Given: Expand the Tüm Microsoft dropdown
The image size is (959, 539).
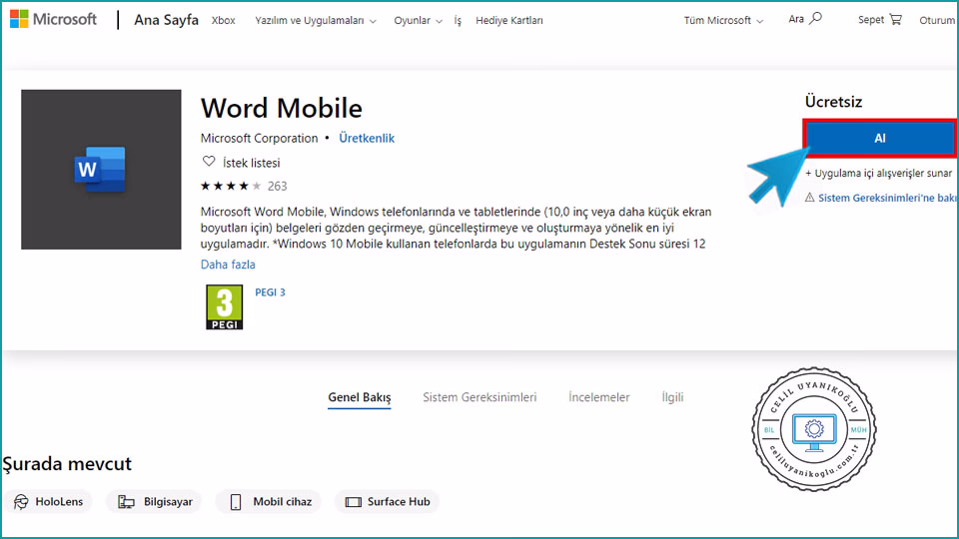Looking at the screenshot, I should 723,20.
